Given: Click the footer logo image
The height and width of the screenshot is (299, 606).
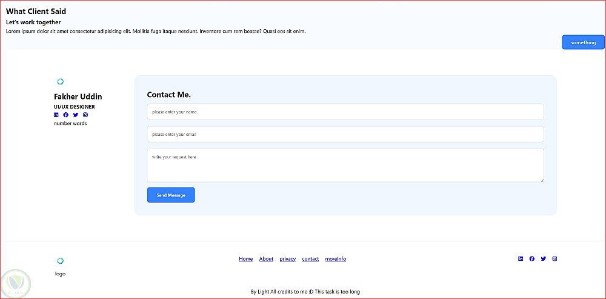Looking at the screenshot, I should pos(60,261).
